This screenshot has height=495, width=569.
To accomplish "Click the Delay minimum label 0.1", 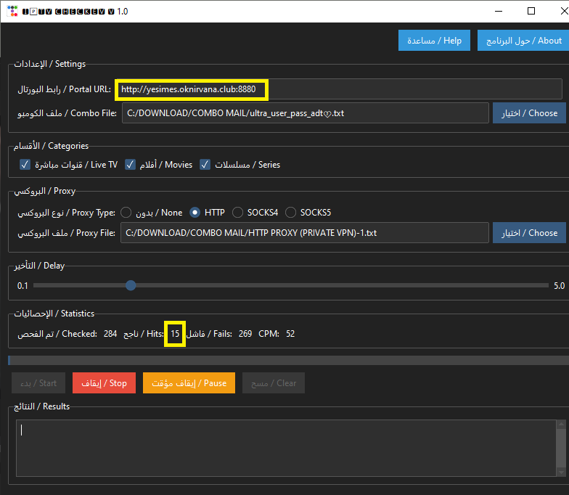I will point(22,286).
